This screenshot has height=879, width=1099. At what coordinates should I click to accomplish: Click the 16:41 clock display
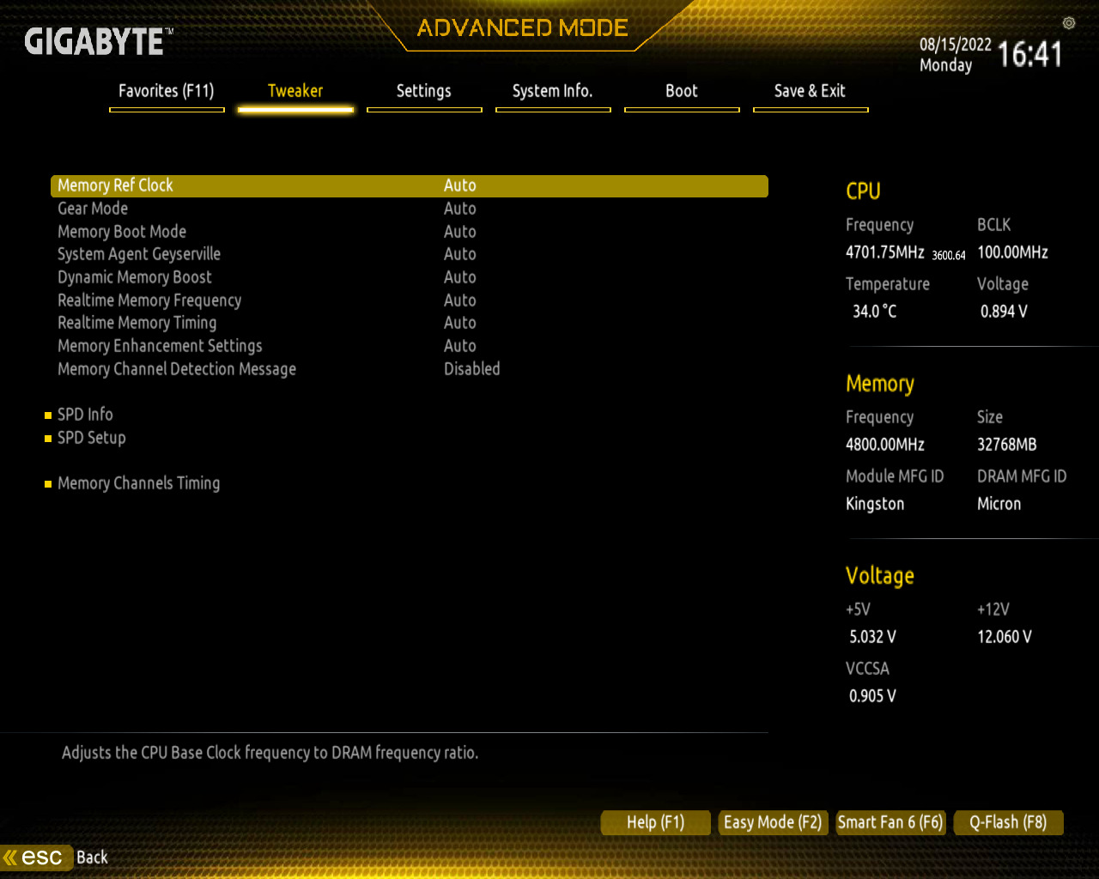[1030, 55]
